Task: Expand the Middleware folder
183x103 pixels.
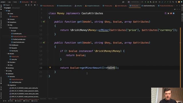Action: [x=9, y=45]
